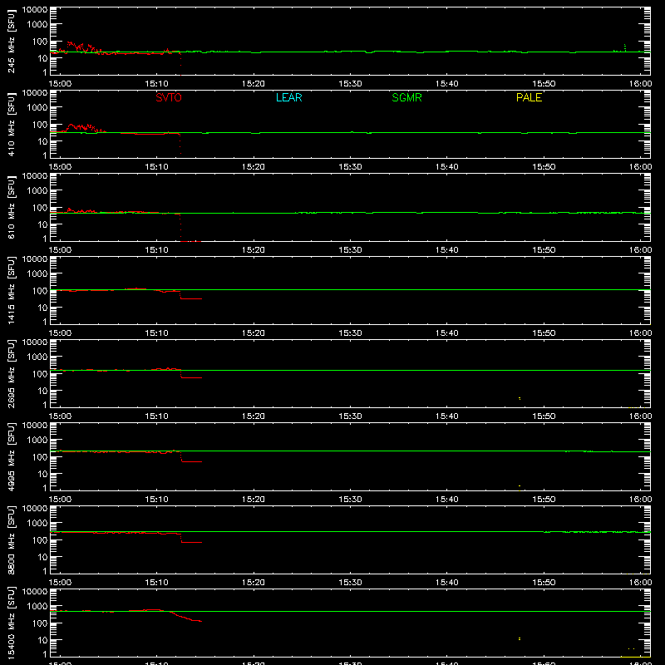Click the red SVTO legend label
665x665 pixels.
pos(169,97)
